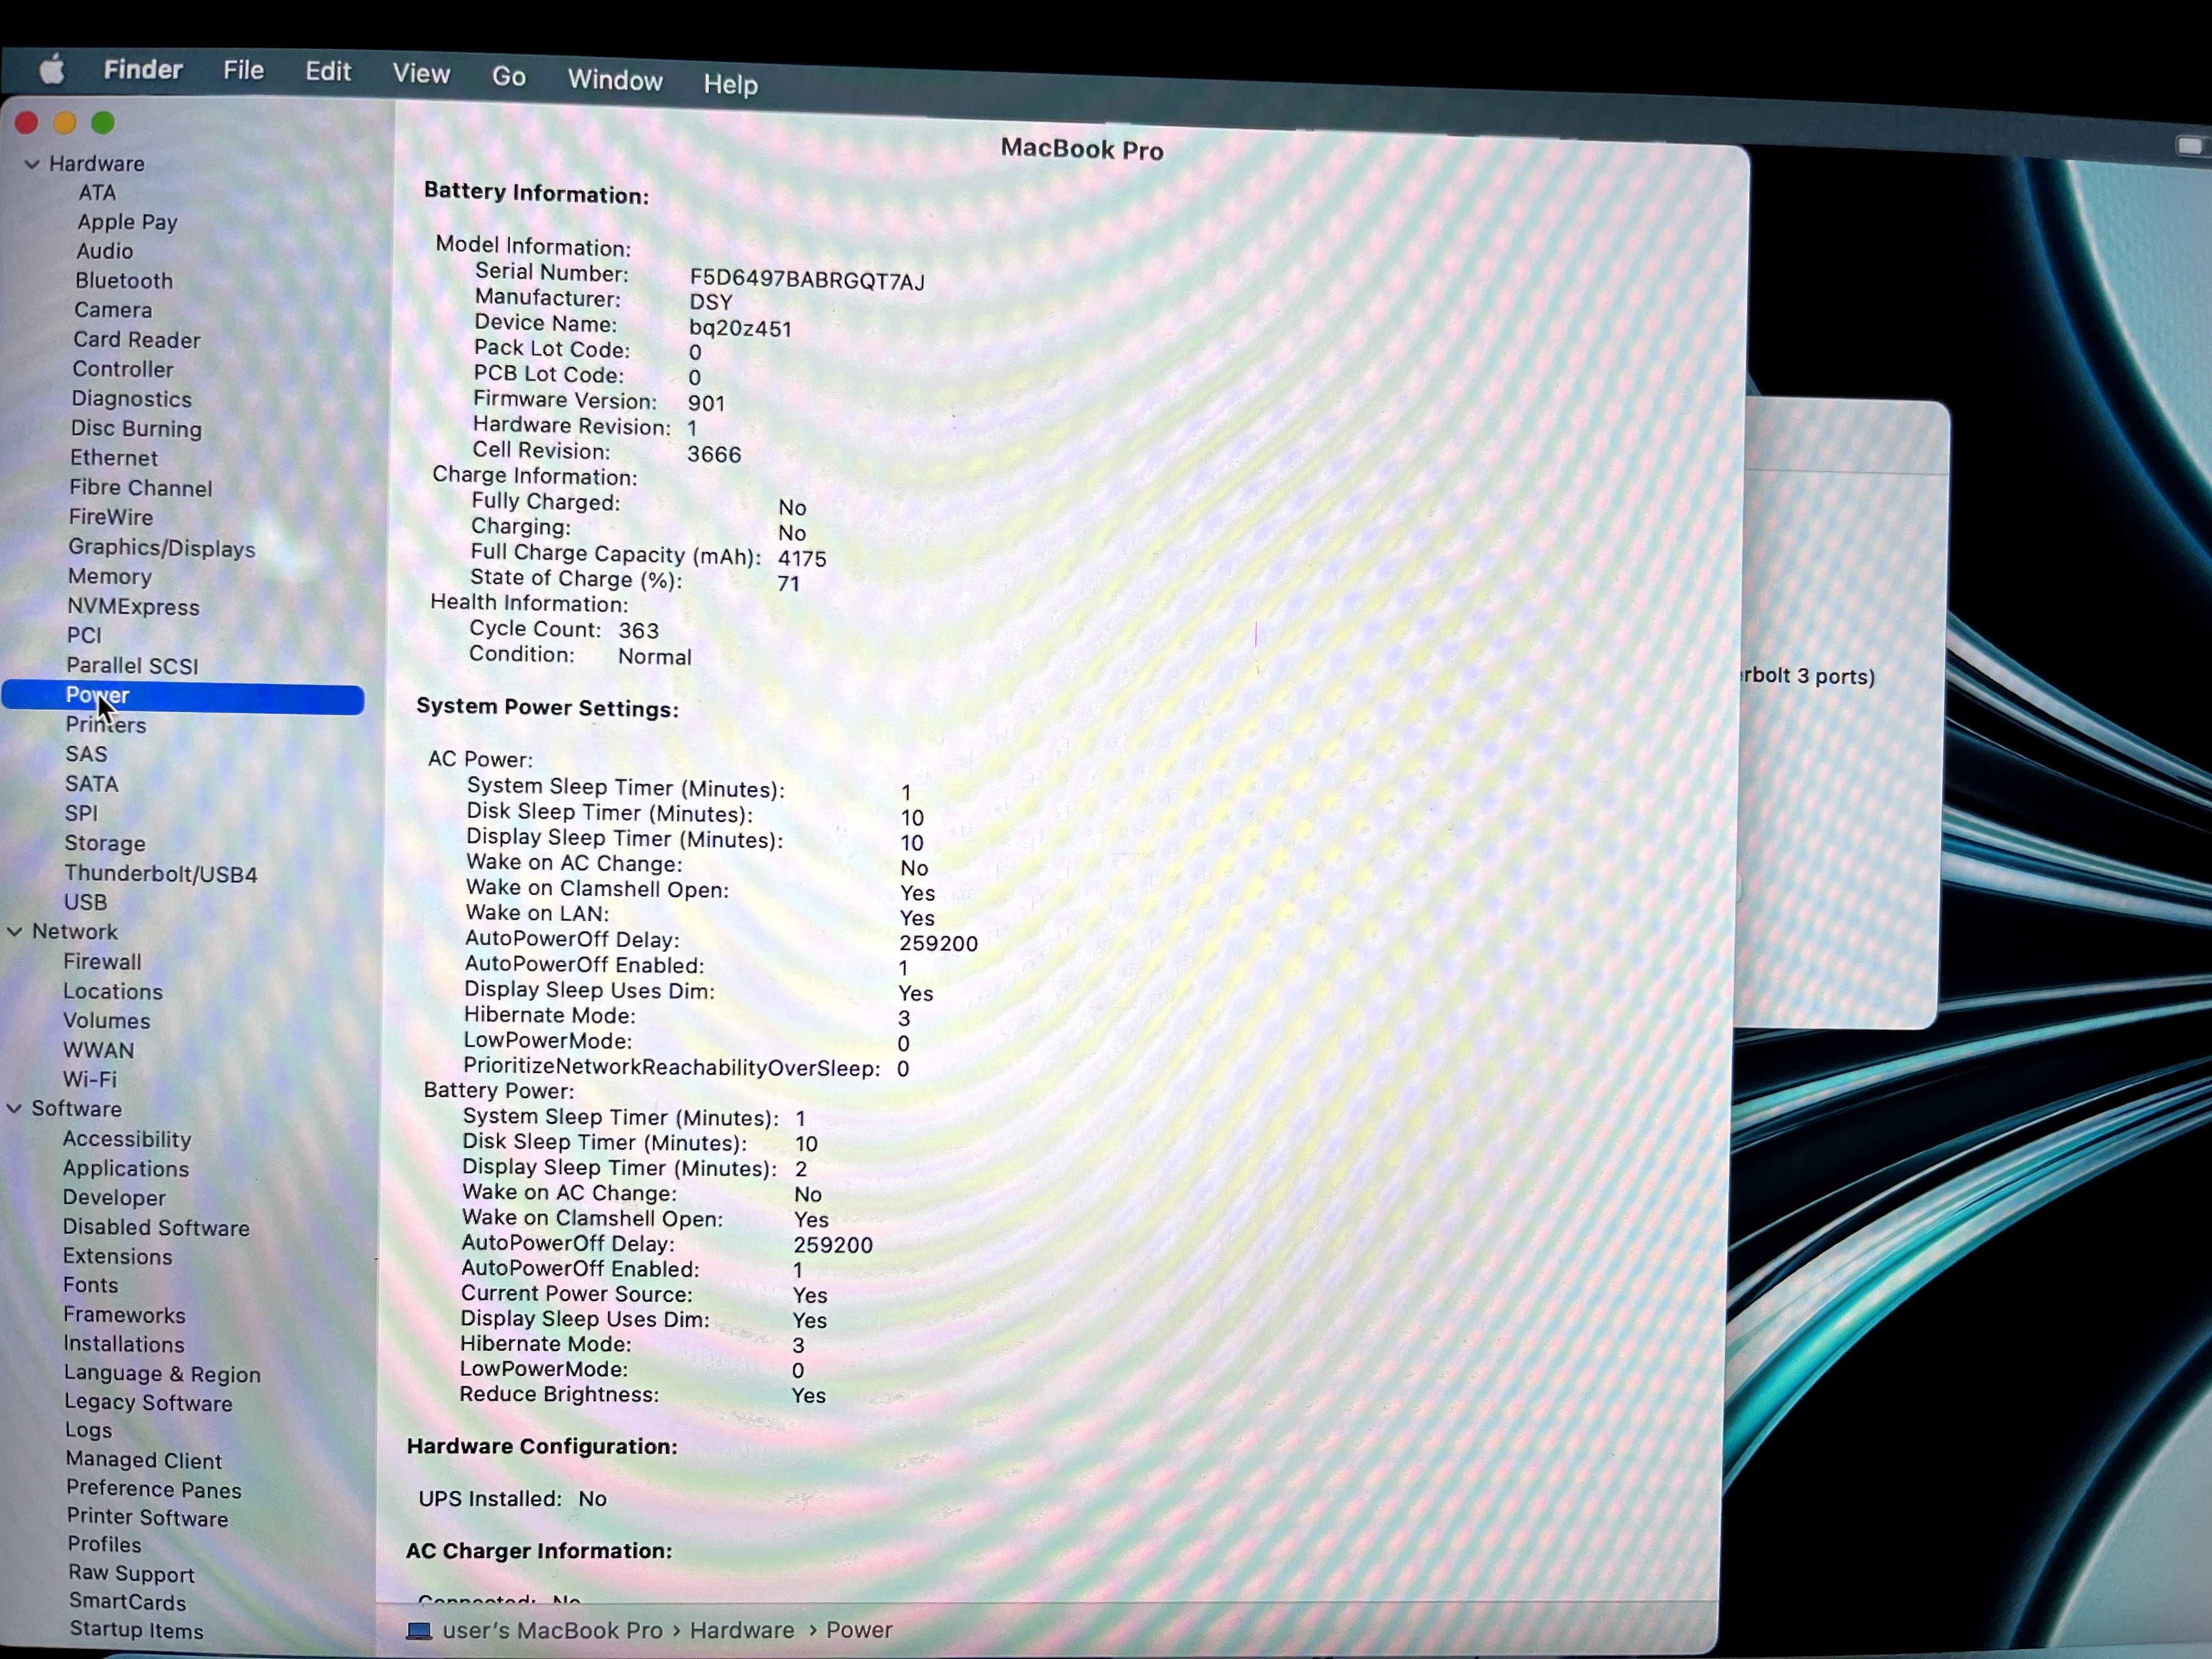Select Diagnostics in the sidebar
This screenshot has height=1659, width=2212.
pyautogui.click(x=131, y=399)
